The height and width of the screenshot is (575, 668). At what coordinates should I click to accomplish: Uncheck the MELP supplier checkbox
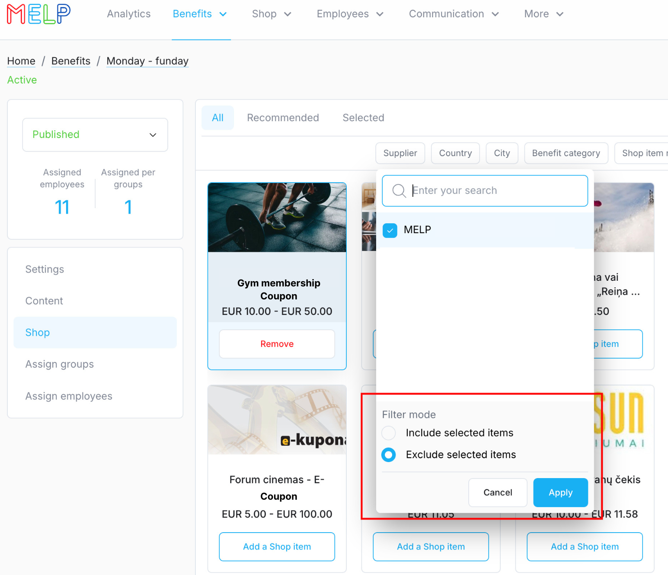pos(390,230)
